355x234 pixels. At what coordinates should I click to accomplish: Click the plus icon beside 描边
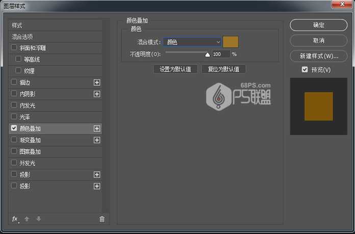pos(96,82)
